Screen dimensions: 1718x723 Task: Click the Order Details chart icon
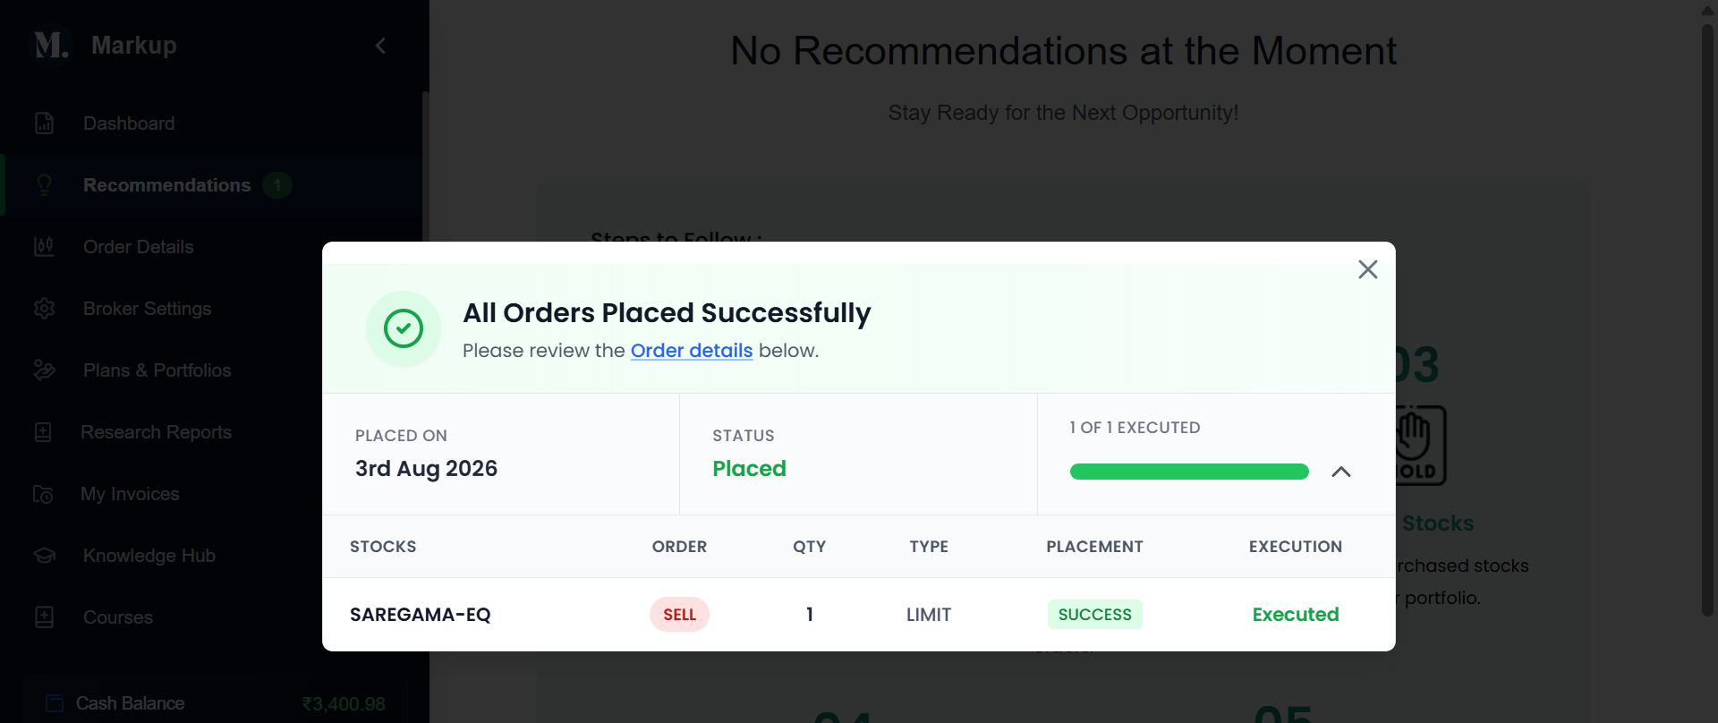[44, 247]
